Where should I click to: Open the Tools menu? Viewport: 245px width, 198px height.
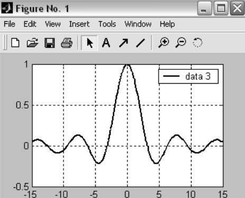[x=107, y=24]
